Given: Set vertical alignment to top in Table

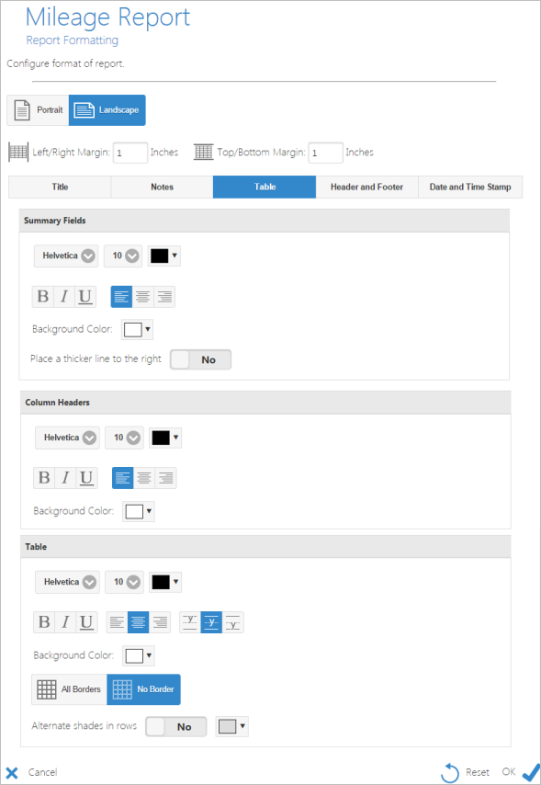Looking at the screenshot, I should (190, 622).
